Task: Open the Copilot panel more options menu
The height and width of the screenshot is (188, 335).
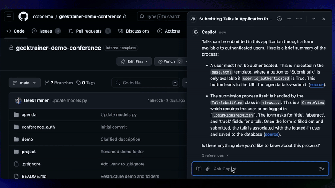Action: click(x=299, y=19)
